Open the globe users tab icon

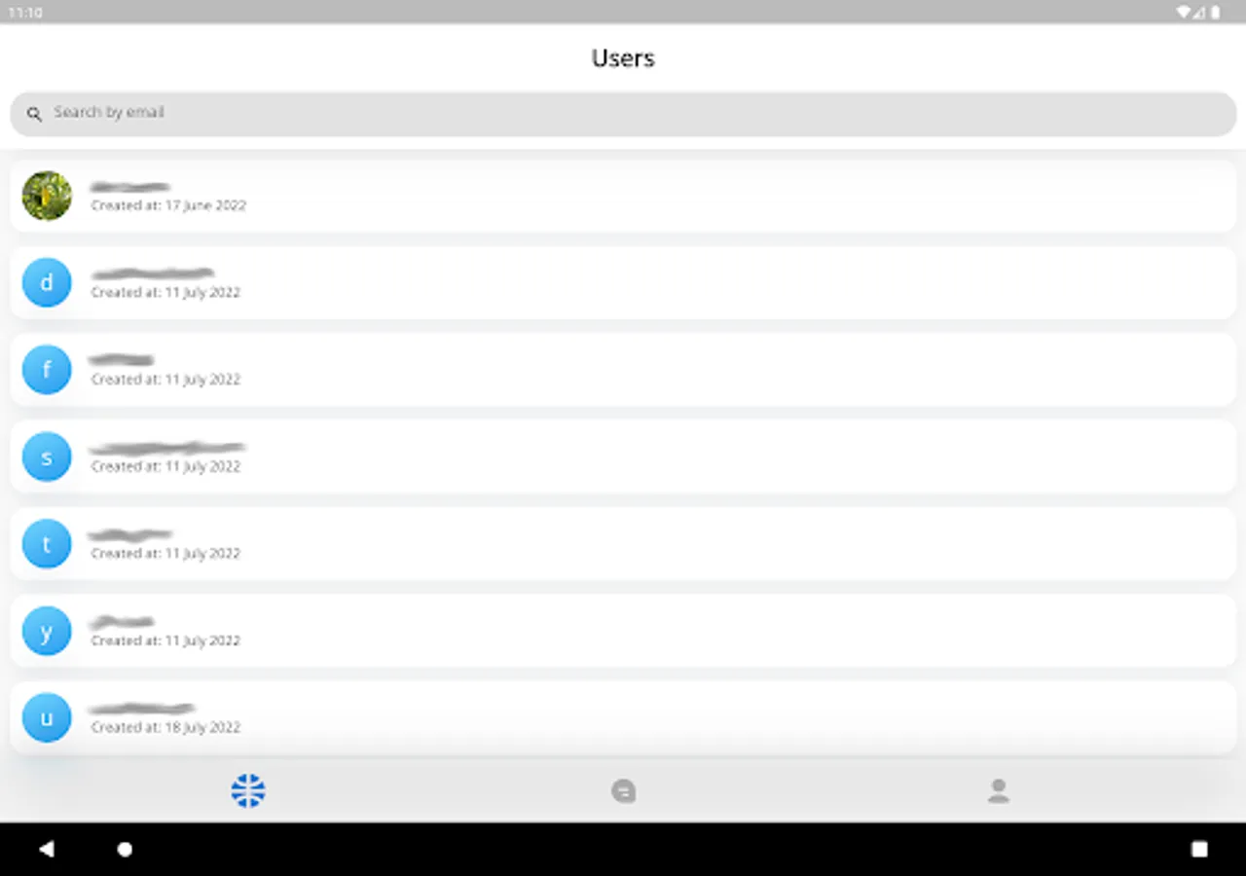248,790
